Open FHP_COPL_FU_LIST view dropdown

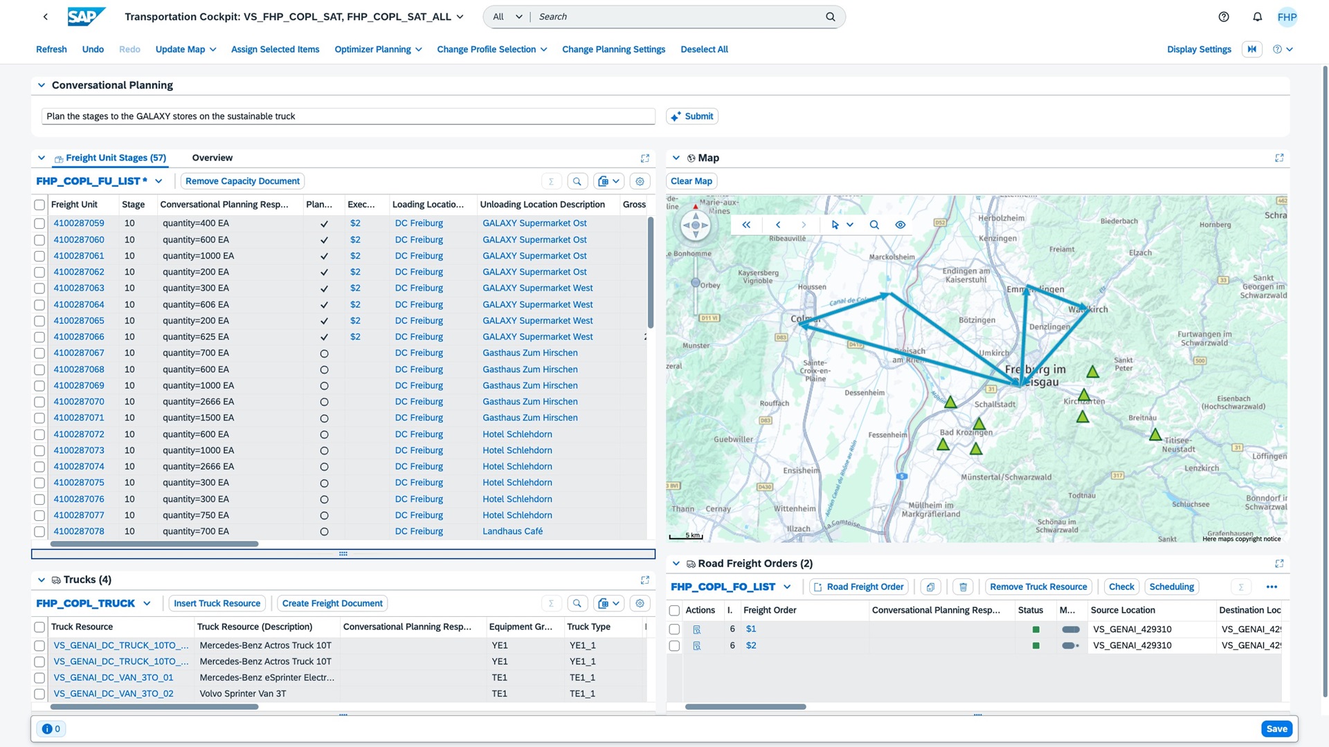pyautogui.click(x=159, y=181)
